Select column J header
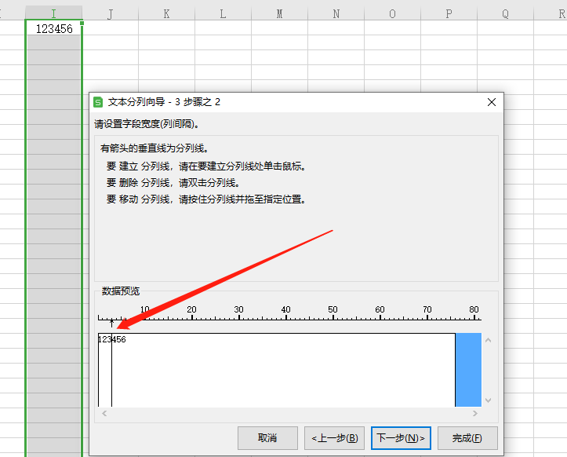Screen dimensions: 567x457 tap(111, 13)
